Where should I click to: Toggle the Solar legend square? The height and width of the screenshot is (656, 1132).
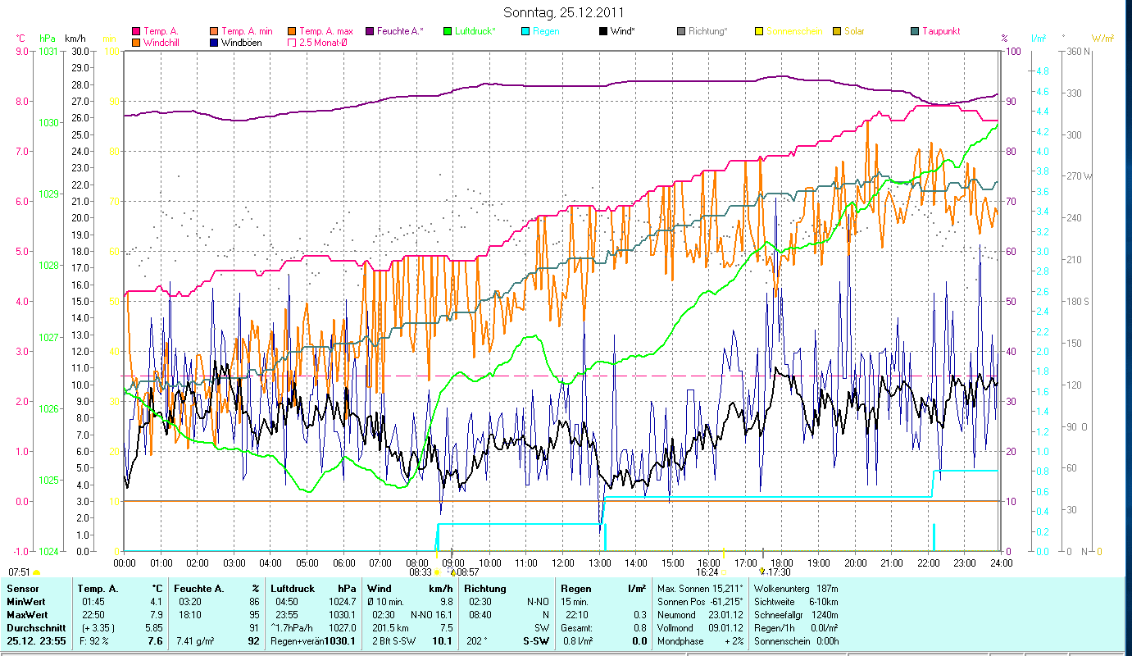pos(836,32)
